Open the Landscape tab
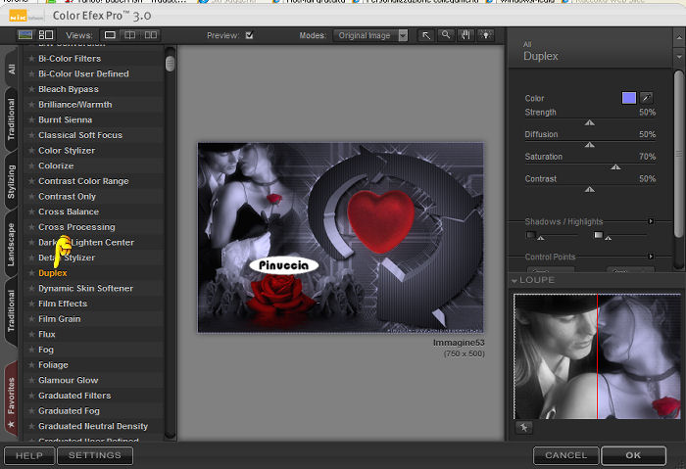 11,245
